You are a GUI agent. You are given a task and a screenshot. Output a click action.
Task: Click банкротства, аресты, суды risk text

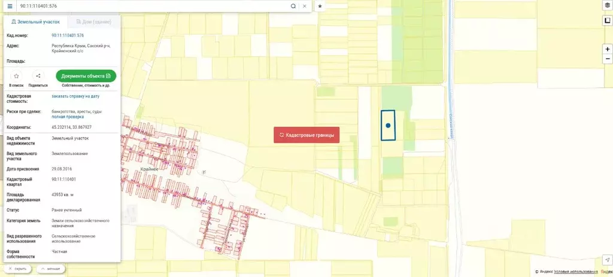(77, 111)
